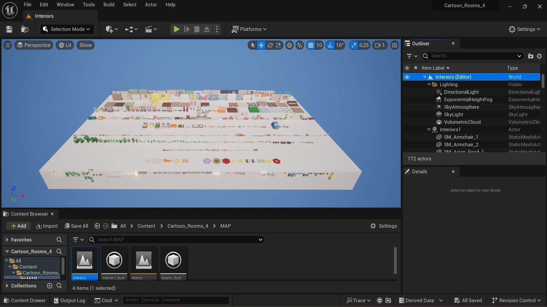Toggle world coordinate system globe icon
Viewport: 547px width, 307px height.
coord(289,45)
